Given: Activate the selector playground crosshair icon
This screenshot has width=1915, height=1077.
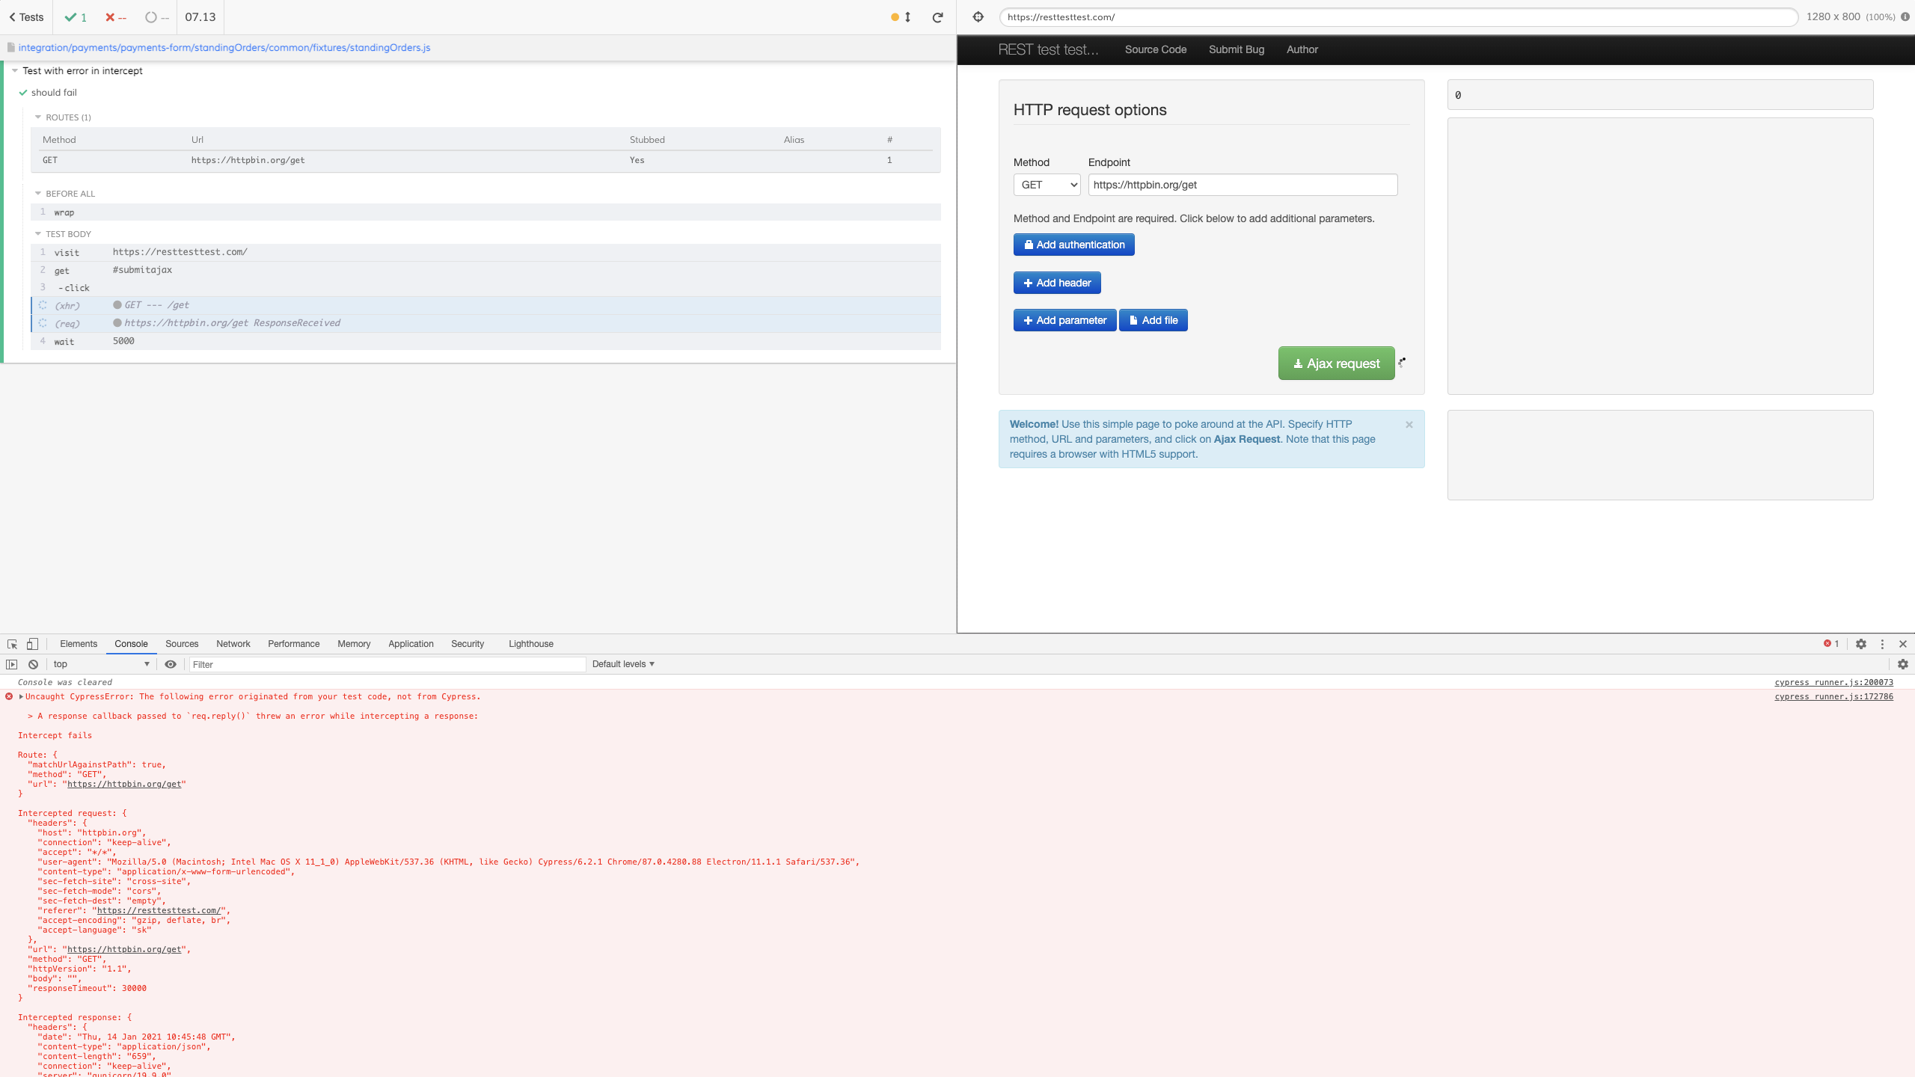Looking at the screenshot, I should pos(978,16).
